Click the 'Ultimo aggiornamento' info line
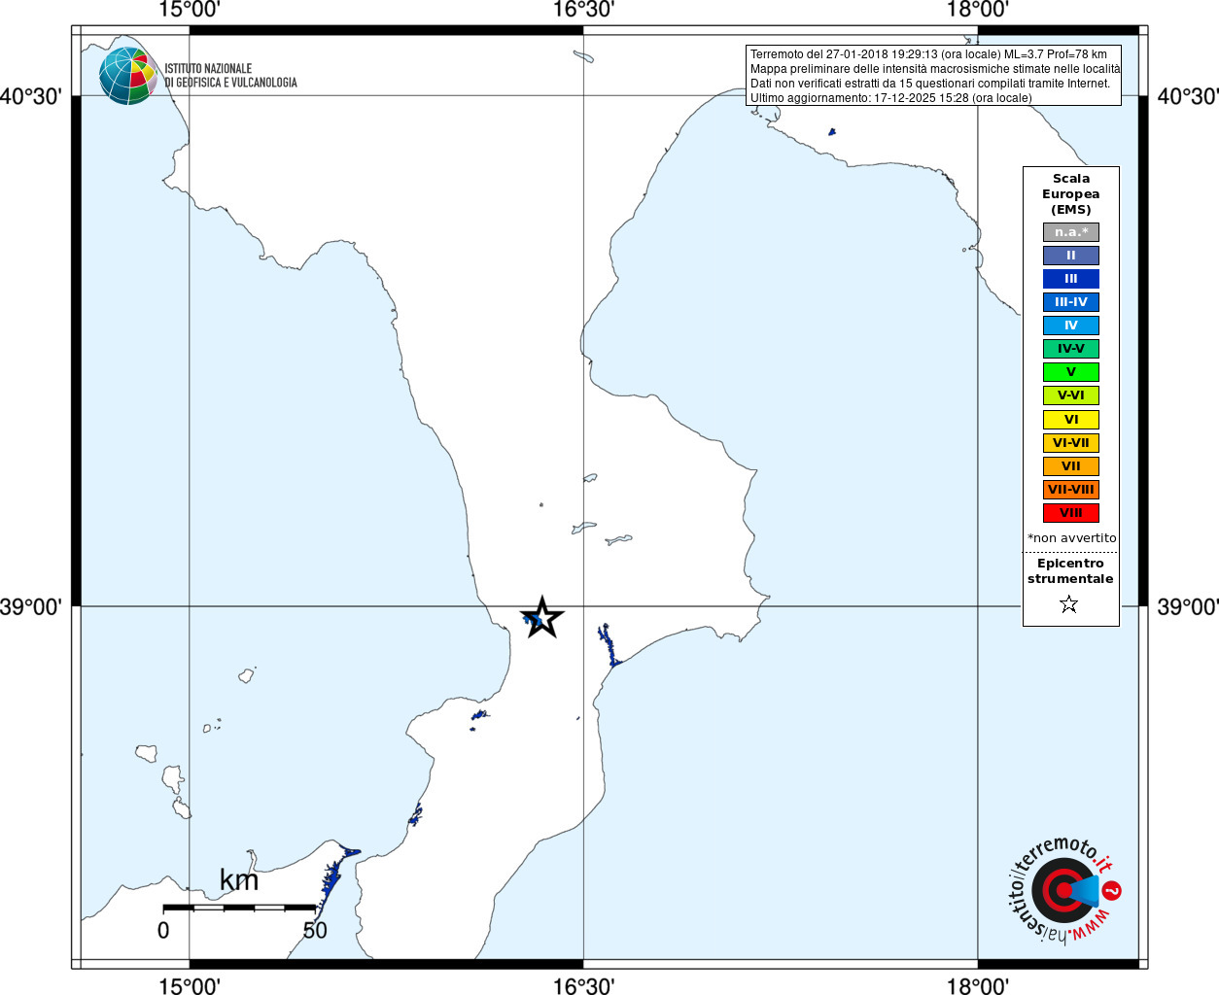1219x995 pixels. 891,98
